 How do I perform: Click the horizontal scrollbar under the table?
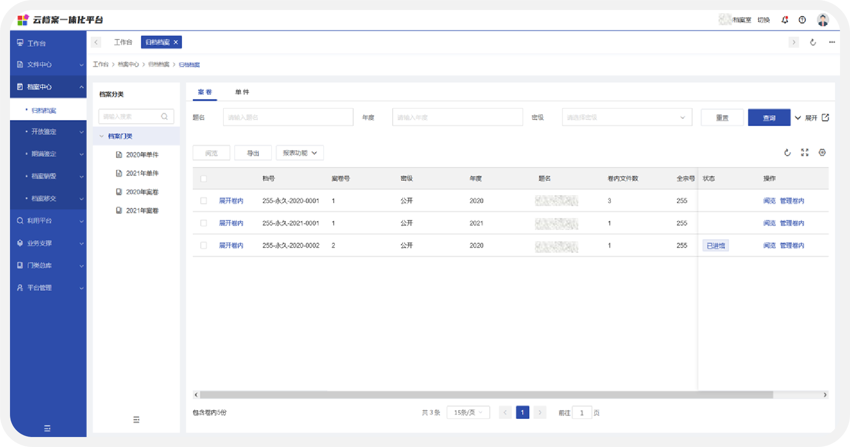pyautogui.click(x=485, y=395)
